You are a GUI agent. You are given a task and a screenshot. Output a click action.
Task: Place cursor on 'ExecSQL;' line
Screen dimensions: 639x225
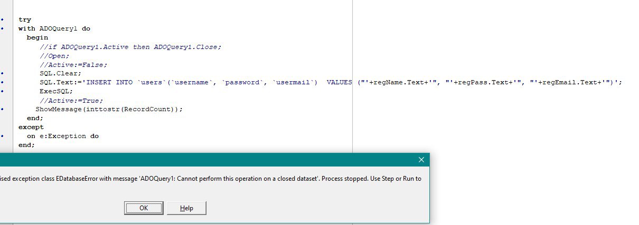tap(57, 91)
